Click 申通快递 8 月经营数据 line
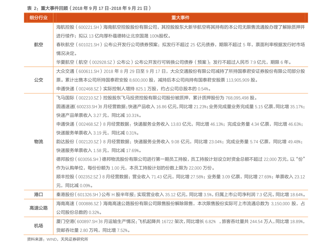334x247 pixels. pyautogui.click(x=179, y=124)
